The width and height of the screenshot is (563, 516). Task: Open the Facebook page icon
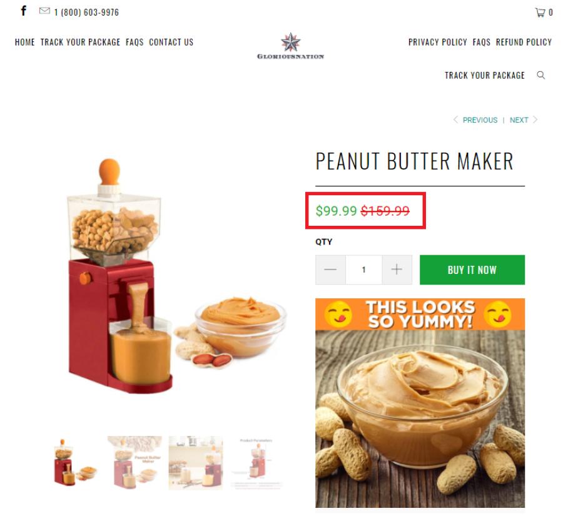[23, 11]
